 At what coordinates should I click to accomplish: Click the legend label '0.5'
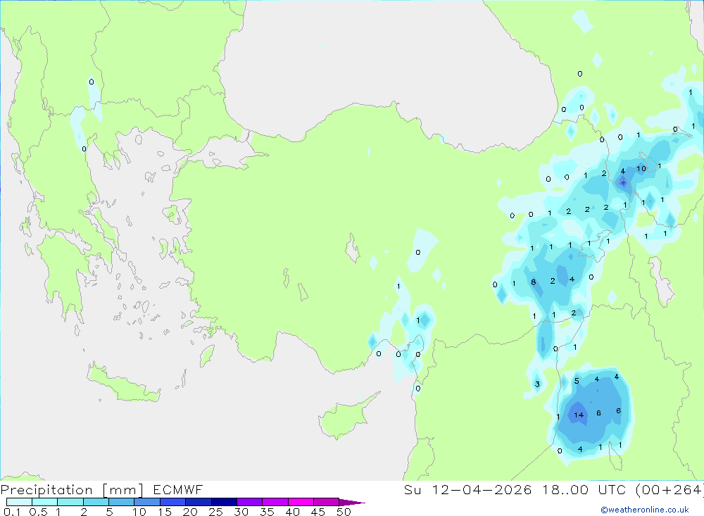click(38, 512)
